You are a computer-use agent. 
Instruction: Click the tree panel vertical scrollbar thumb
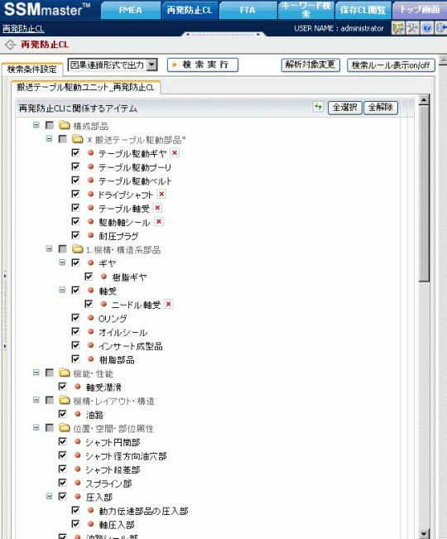click(x=425, y=194)
